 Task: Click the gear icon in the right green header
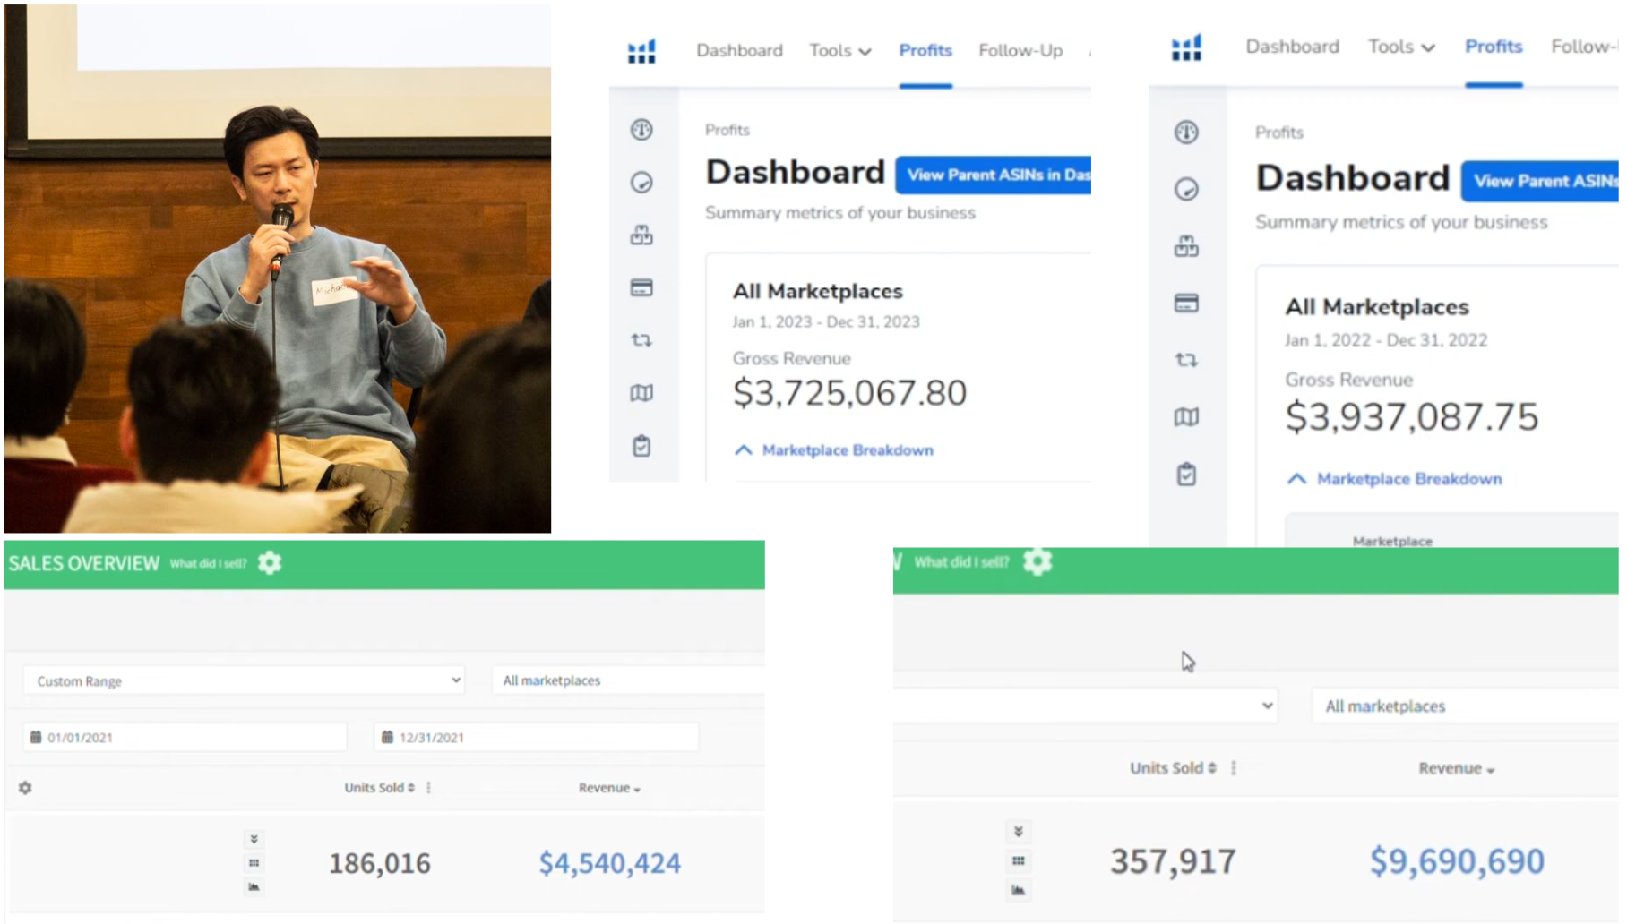click(1037, 562)
